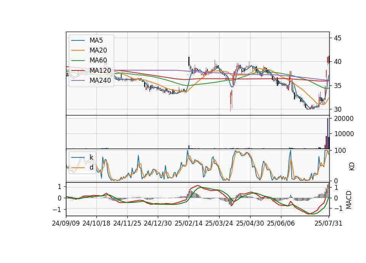The image size is (366, 263).
Task: Click the 100 tick on the KD axis
Action: pos(340,151)
